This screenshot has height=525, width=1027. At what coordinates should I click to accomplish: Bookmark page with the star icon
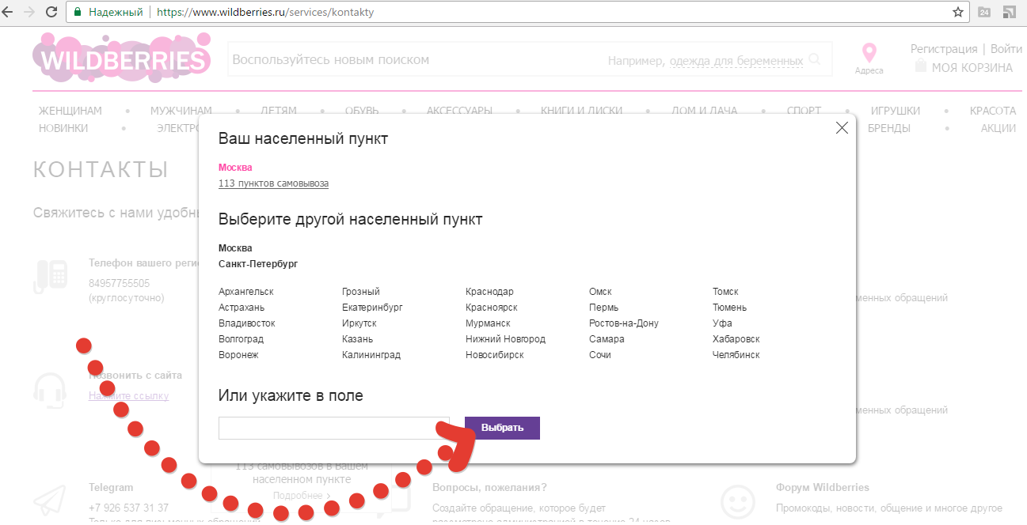point(958,12)
